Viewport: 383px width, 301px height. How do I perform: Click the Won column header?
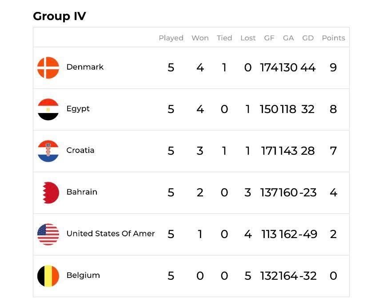[200, 38]
